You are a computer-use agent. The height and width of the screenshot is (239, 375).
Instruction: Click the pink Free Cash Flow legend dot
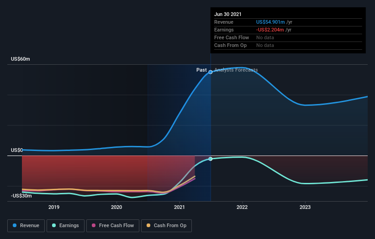click(94, 225)
